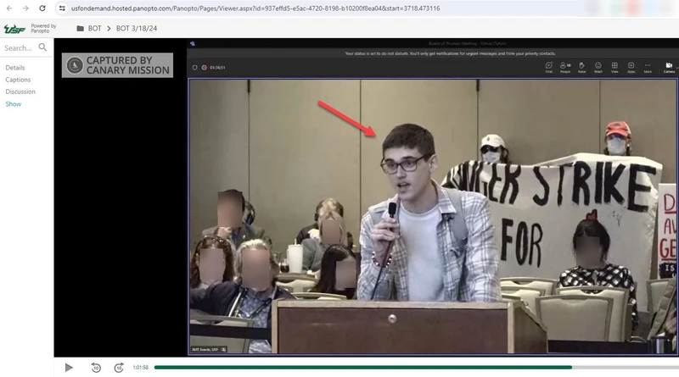This screenshot has width=679, height=377.
Task: Go back in browser history
Action: coord(8,8)
